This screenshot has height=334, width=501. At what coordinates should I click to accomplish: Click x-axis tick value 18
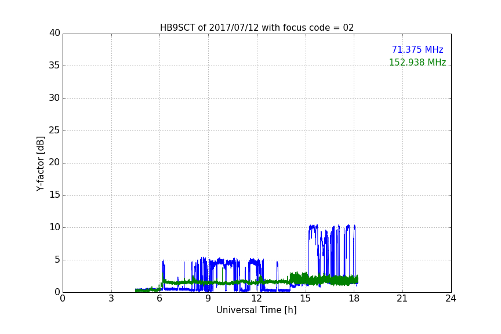click(354, 299)
